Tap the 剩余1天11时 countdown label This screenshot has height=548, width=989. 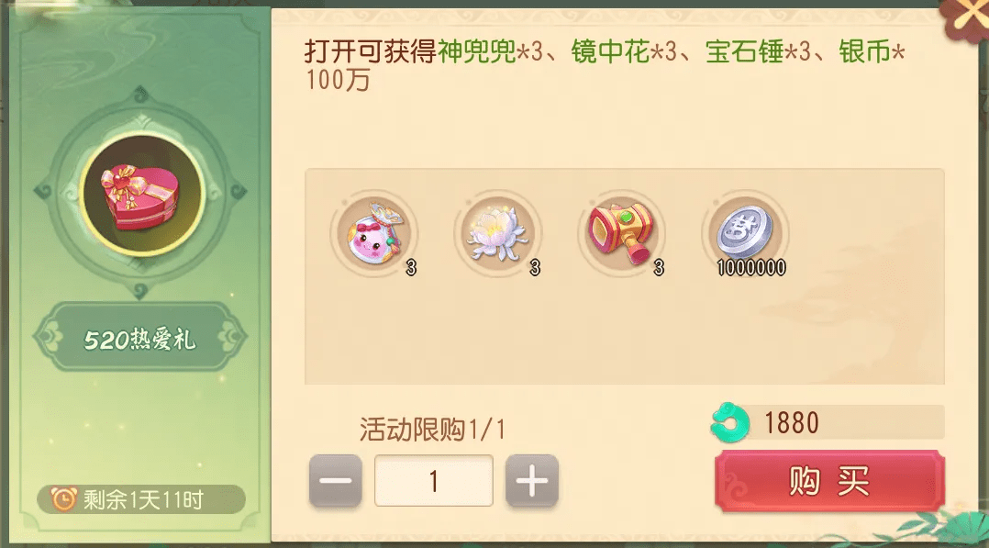point(143,500)
